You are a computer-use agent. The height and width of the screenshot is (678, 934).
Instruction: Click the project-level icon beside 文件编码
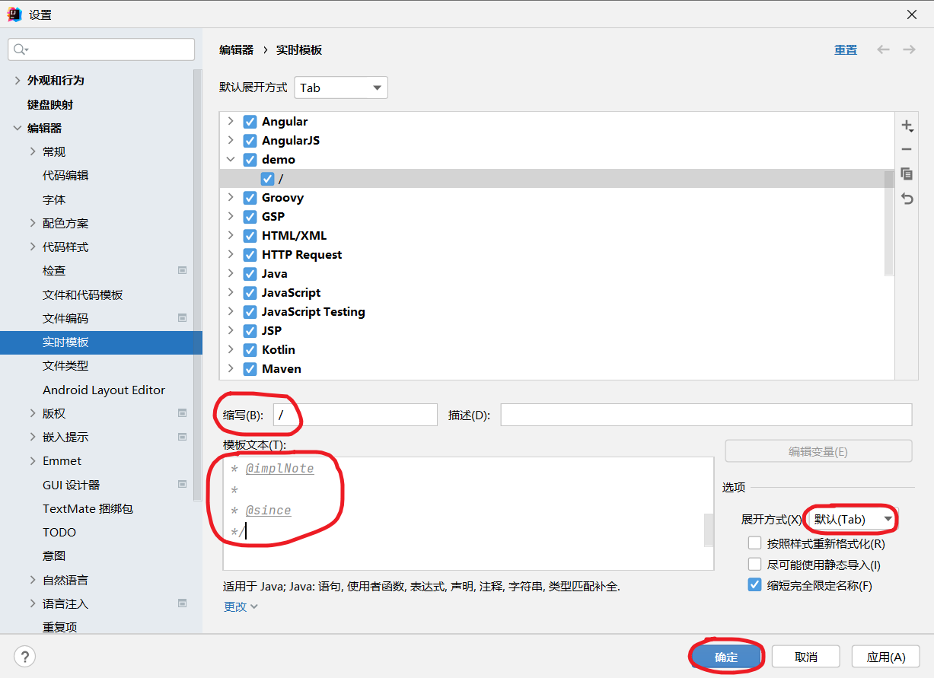182,318
